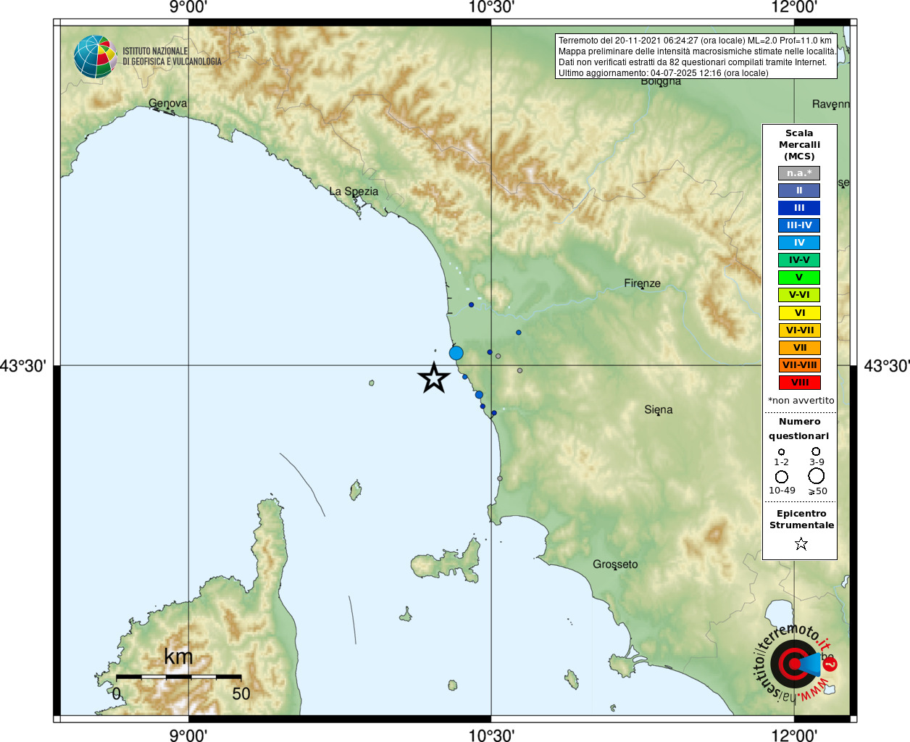Select the yellow VI intensity swatch

pyautogui.click(x=799, y=313)
